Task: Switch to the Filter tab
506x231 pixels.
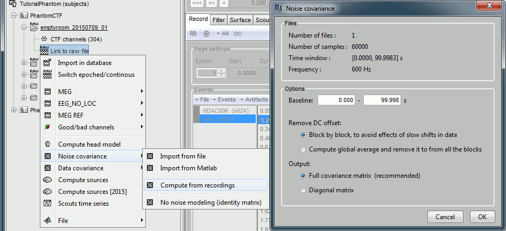Action: pos(219,20)
